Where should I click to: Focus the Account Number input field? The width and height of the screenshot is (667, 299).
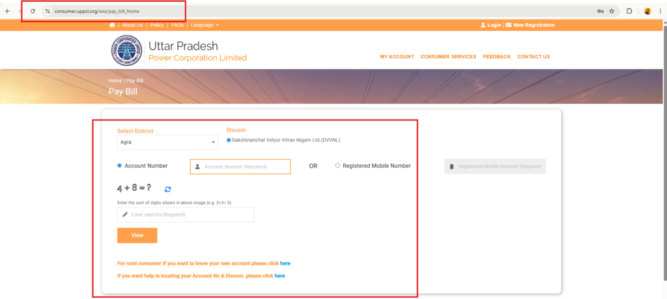[x=240, y=166]
